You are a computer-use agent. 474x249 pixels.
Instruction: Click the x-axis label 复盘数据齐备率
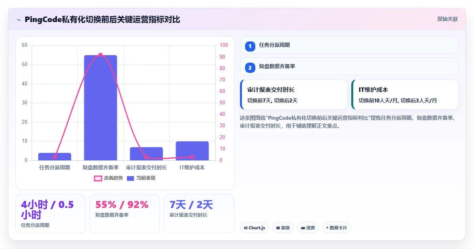[x=101, y=167]
